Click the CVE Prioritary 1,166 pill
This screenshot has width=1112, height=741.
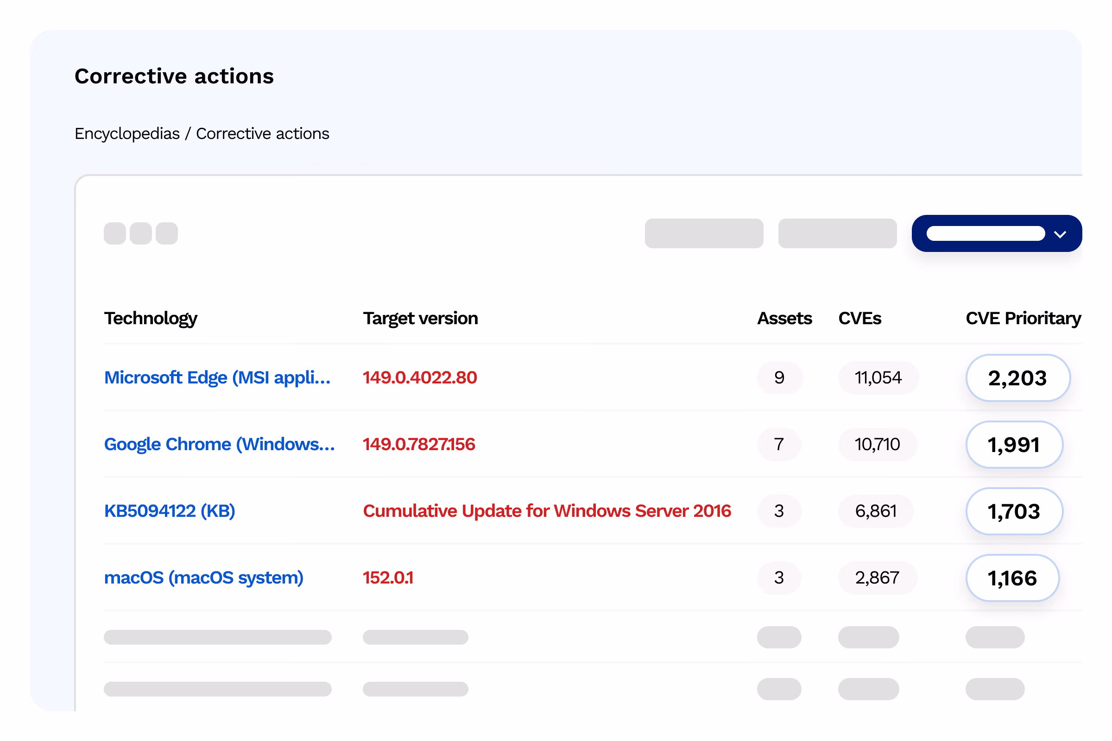click(x=1012, y=578)
